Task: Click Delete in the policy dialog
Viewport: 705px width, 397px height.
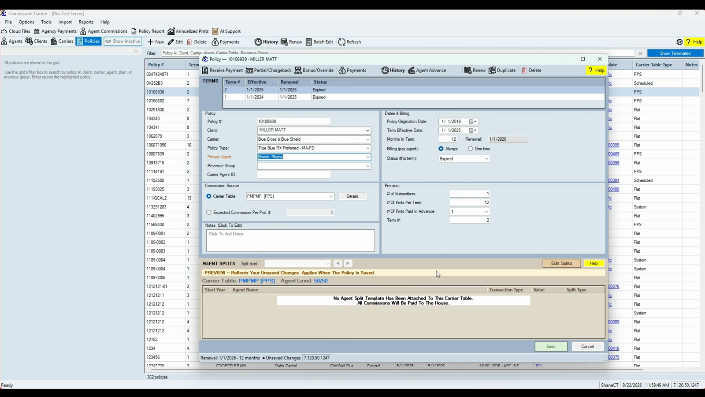Action: coord(531,71)
